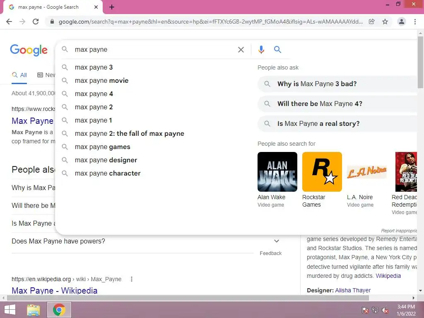This screenshot has height=318, width=424.
Task: Go forward using the browser forward arrow
Action: click(x=22, y=22)
